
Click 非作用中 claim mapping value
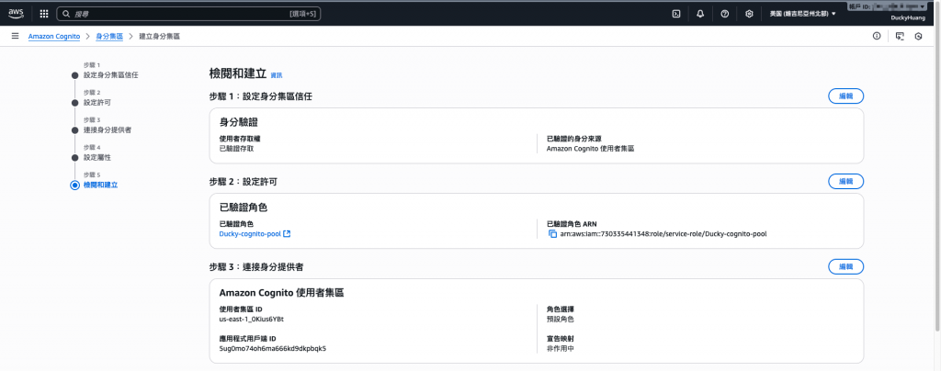[561, 348]
